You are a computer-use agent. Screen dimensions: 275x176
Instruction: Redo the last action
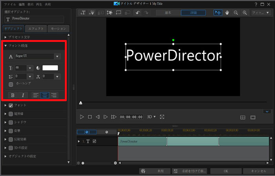(x=146, y=13)
